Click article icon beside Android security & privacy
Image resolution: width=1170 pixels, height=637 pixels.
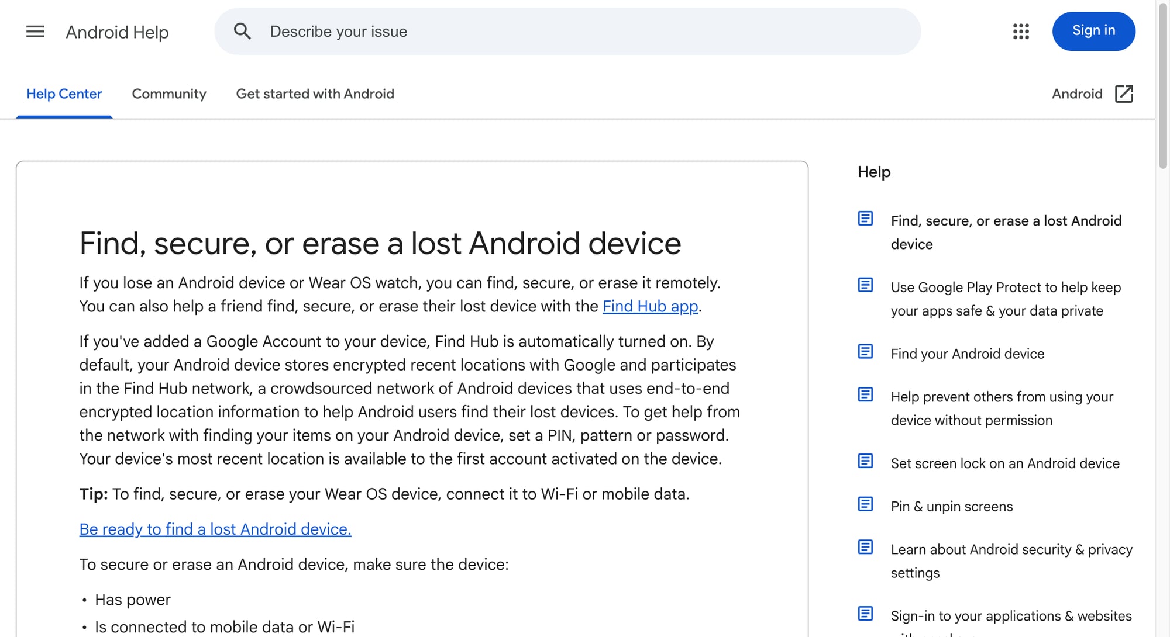[x=865, y=548]
